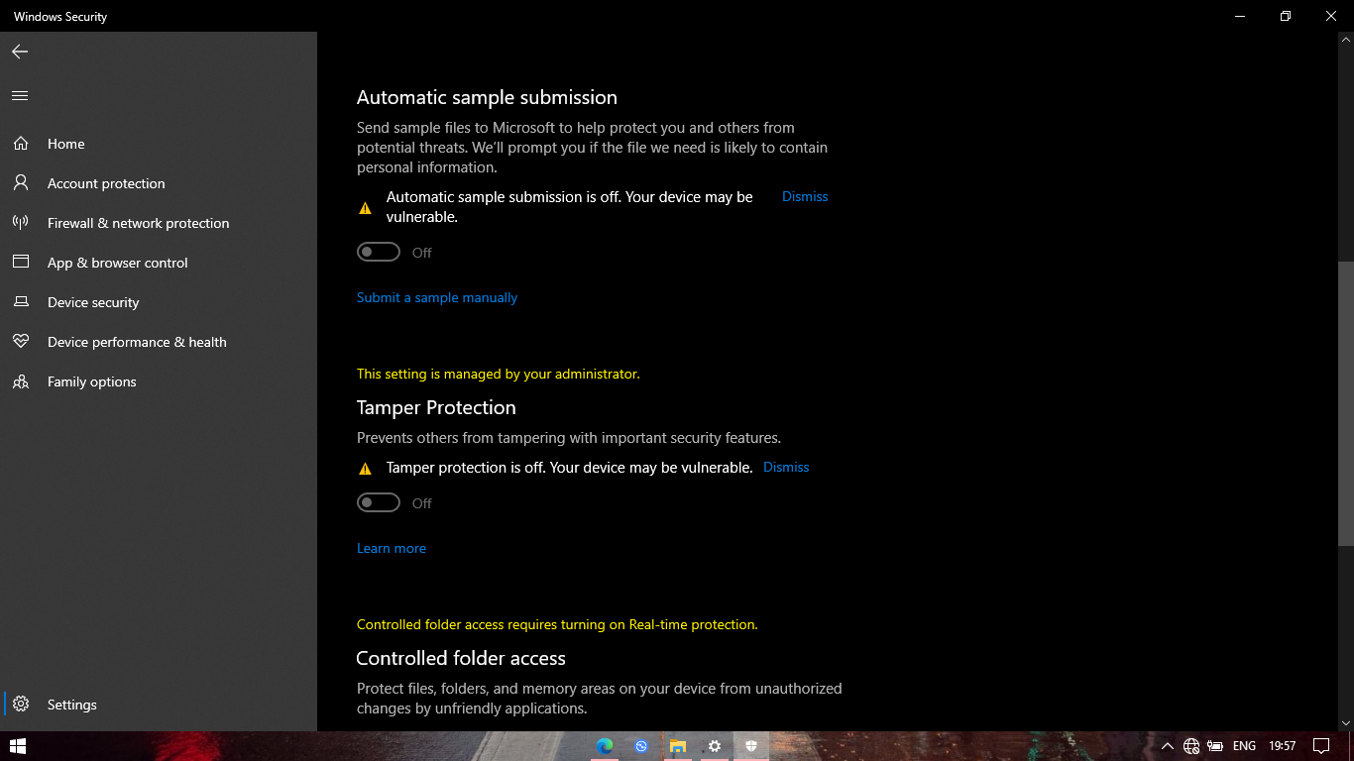1354x761 pixels.
Task: Dismiss the Automatic sample submission warning
Action: click(805, 196)
